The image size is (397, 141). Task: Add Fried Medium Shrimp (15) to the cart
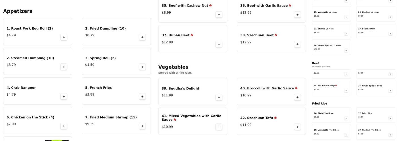(x=142, y=126)
